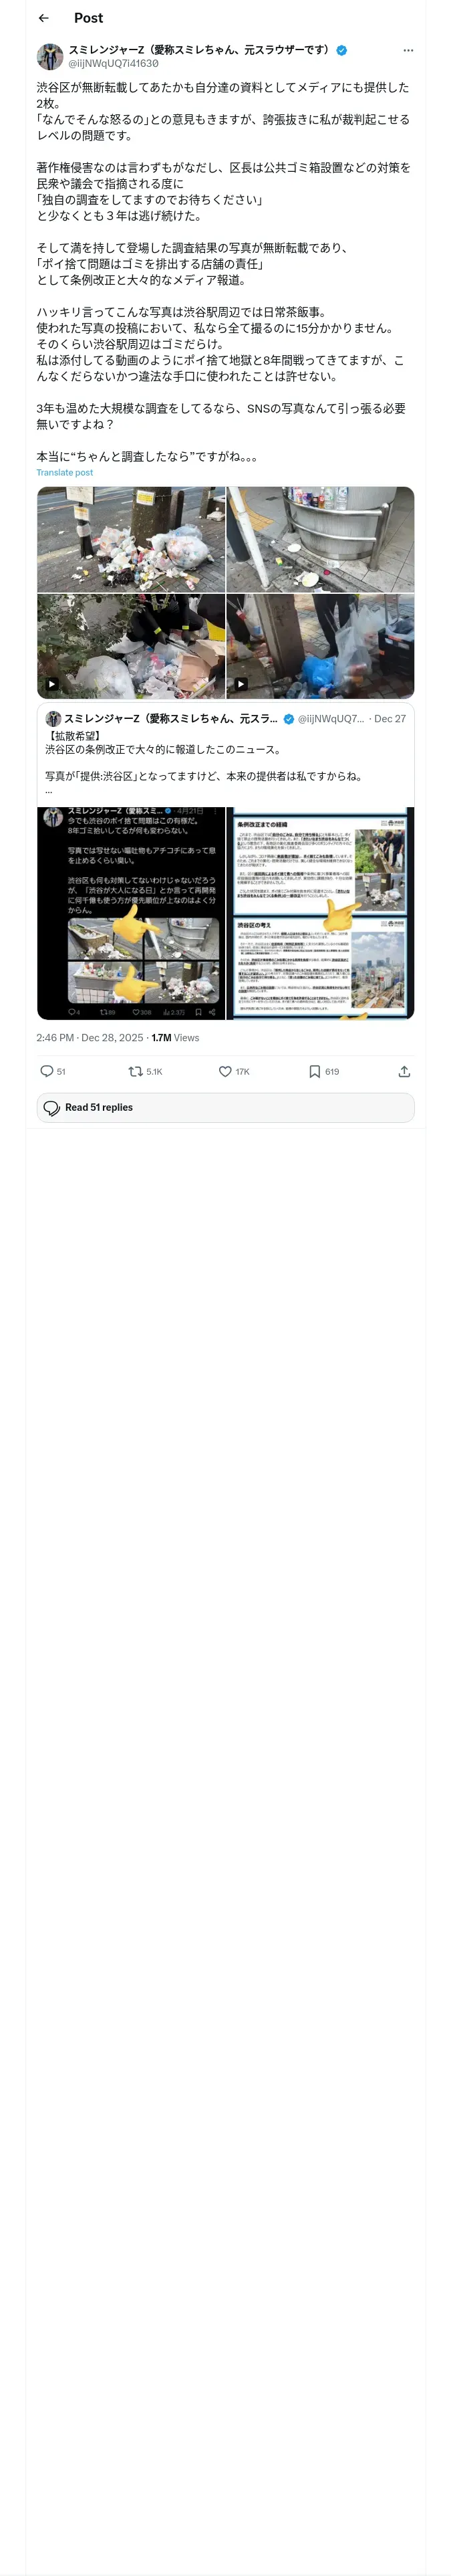Screen dimensions: 451x2576
Task: Click the blue verified badge beside author name
Action: (x=342, y=50)
